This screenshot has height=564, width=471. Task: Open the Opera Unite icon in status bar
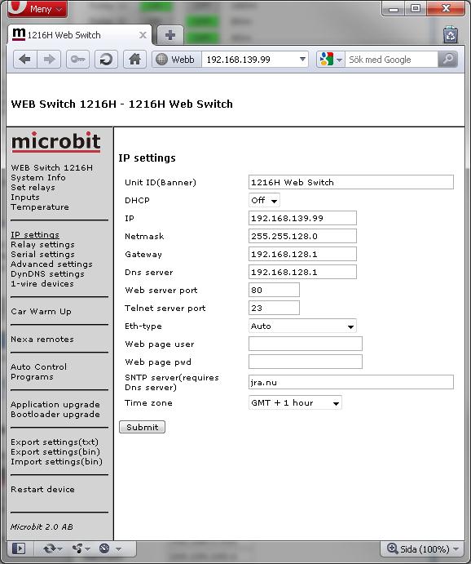pos(81,548)
